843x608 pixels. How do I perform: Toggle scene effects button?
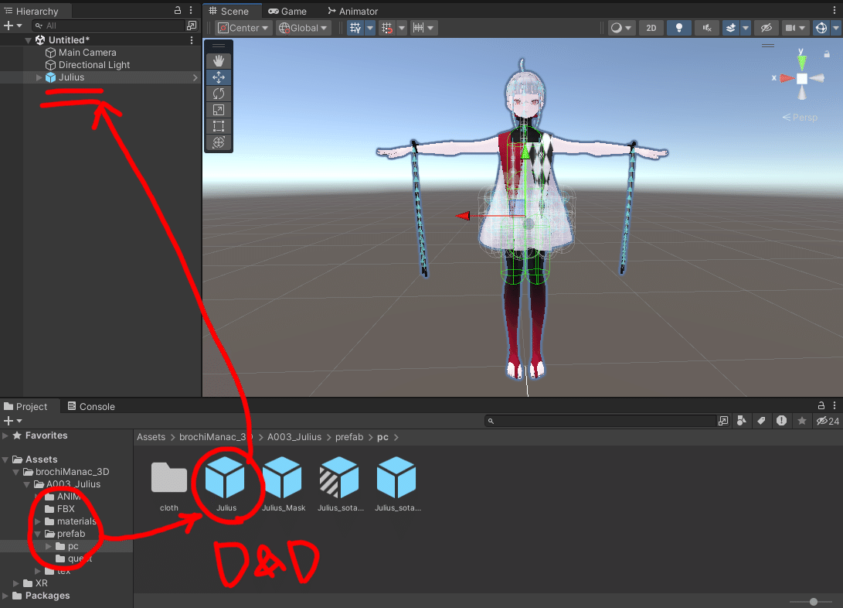coord(731,28)
